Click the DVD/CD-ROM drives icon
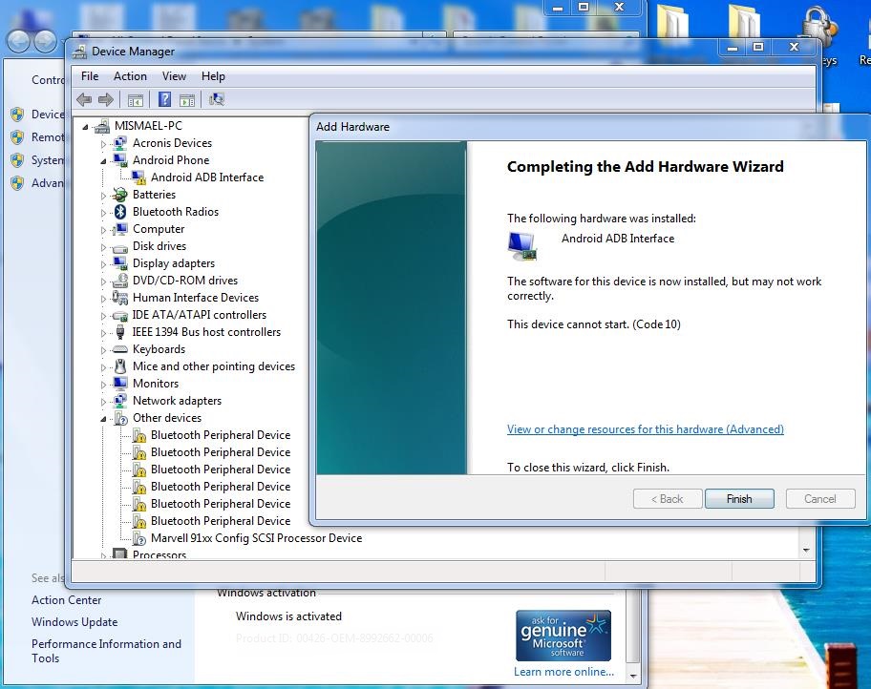Image resolution: width=871 pixels, height=689 pixels. tap(120, 281)
